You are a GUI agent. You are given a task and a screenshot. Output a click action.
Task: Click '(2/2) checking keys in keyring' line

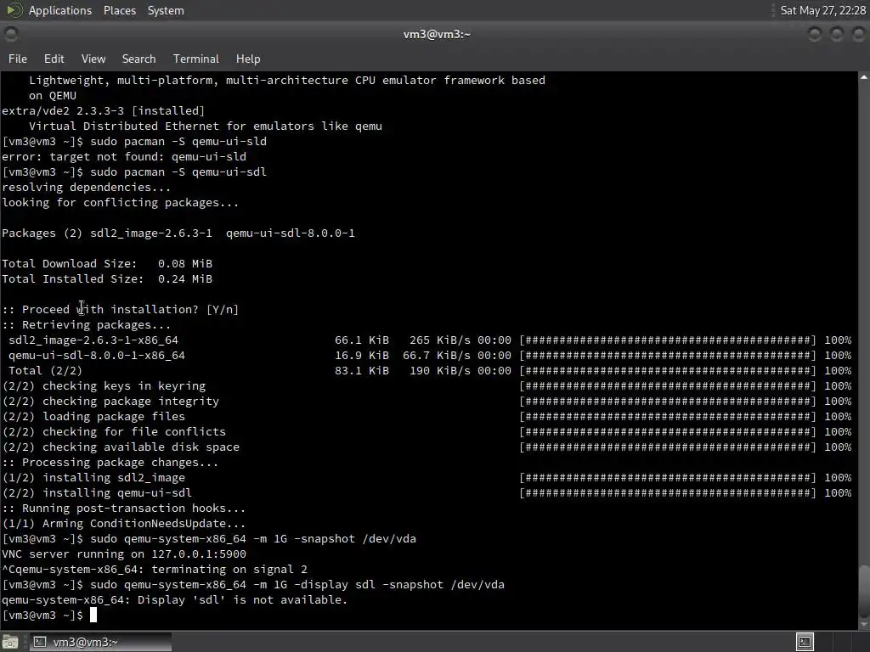pos(104,386)
